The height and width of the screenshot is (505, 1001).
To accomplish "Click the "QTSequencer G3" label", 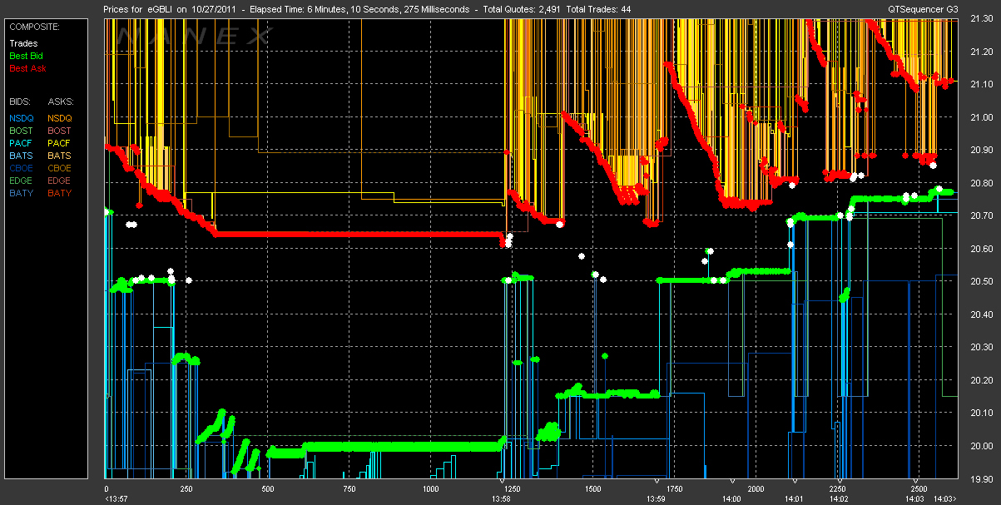I will [x=924, y=9].
